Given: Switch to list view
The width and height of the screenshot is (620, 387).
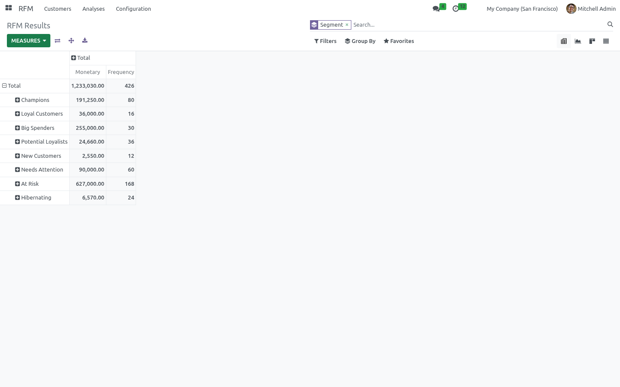Looking at the screenshot, I should click(x=606, y=41).
